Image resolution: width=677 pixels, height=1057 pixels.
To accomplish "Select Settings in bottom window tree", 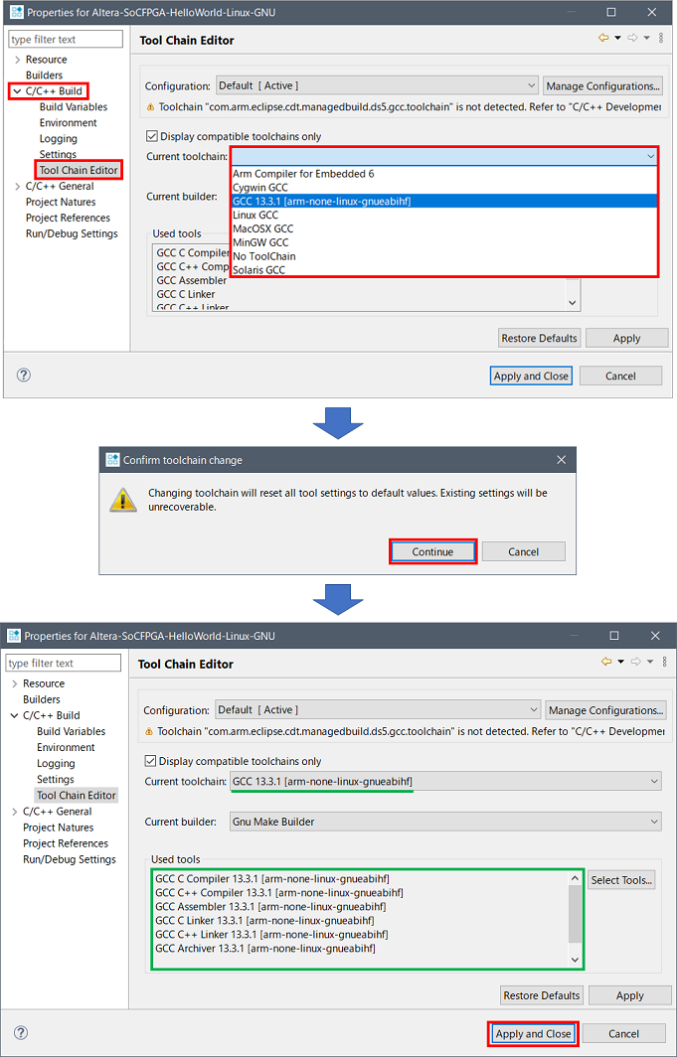I will 56,779.
